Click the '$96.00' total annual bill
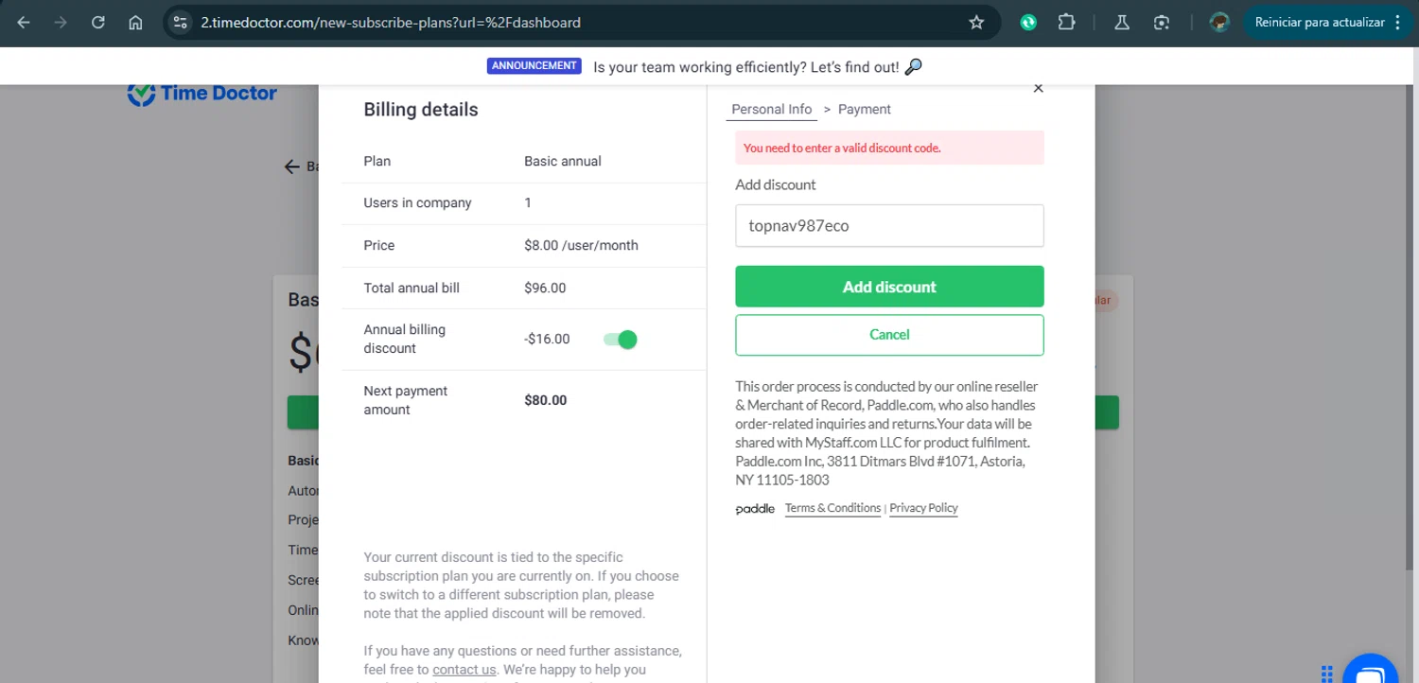Viewport: 1419px width, 683px height. pos(545,289)
